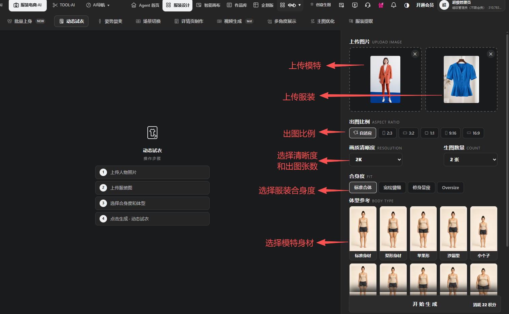Open the headset customer support icon
This screenshot has height=314, width=509.
tap(368, 5)
